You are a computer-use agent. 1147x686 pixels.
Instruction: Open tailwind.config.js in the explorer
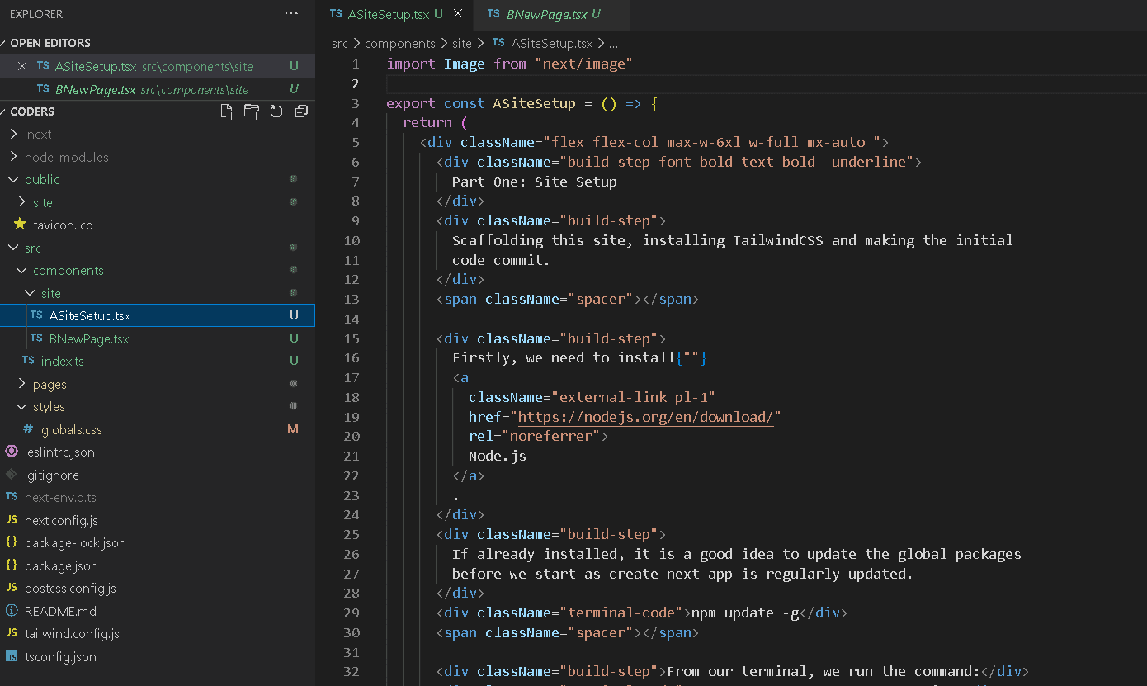[72, 634]
